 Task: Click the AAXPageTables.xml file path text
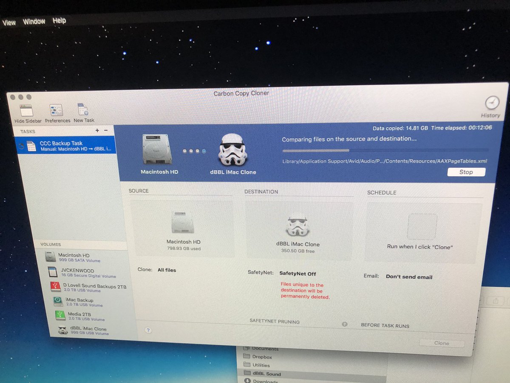point(385,161)
